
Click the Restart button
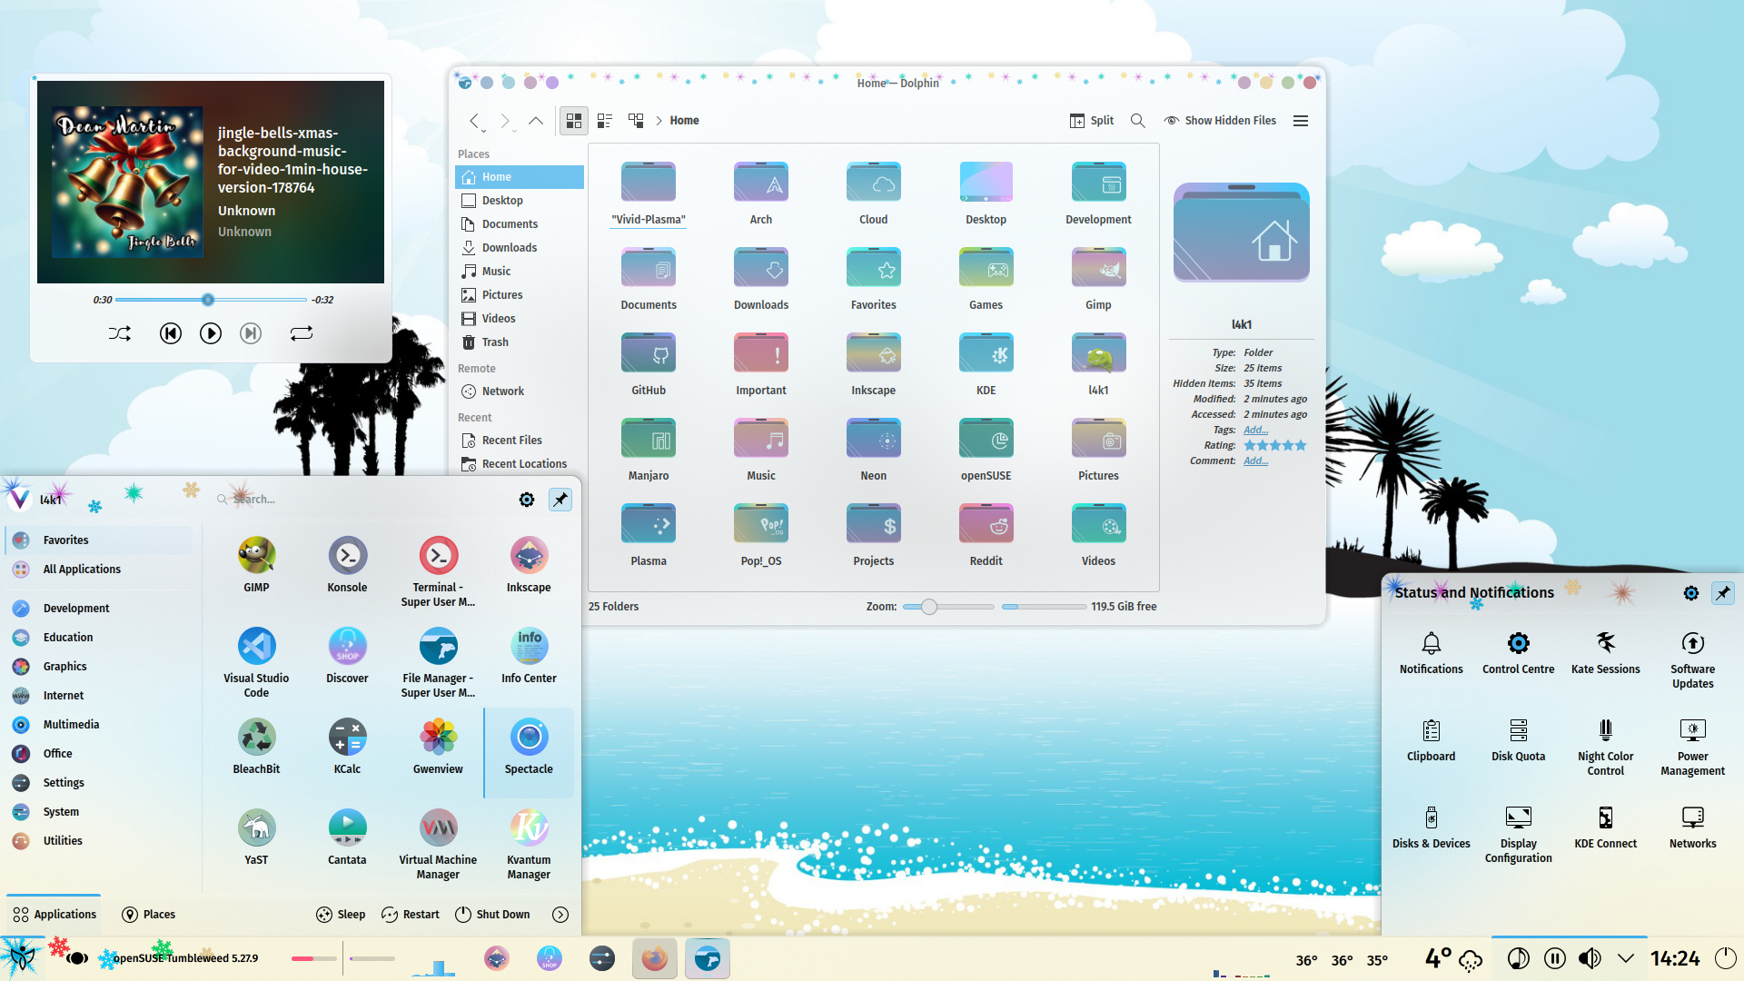(x=411, y=914)
